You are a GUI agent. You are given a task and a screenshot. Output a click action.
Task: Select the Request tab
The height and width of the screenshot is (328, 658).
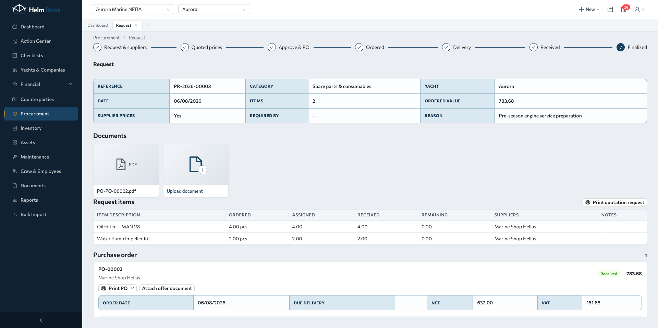point(123,25)
